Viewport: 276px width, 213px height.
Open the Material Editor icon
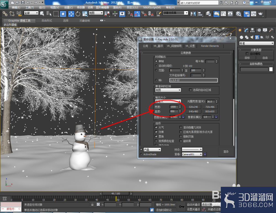(238, 14)
